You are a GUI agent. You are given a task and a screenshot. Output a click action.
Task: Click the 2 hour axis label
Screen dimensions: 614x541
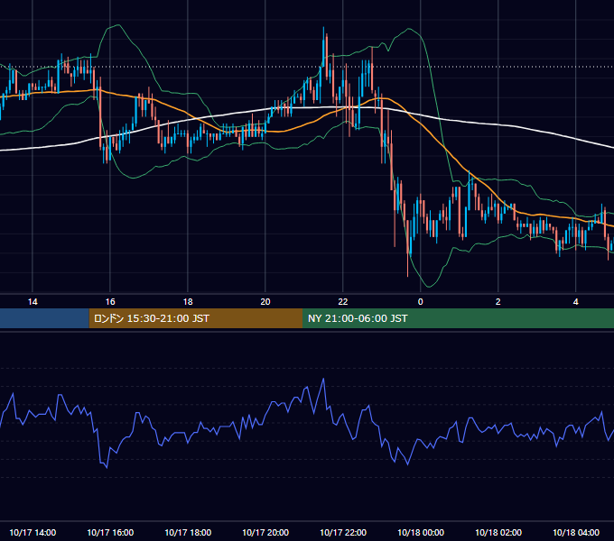498,302
